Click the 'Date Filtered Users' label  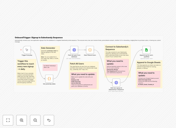click(x=90, y=55)
